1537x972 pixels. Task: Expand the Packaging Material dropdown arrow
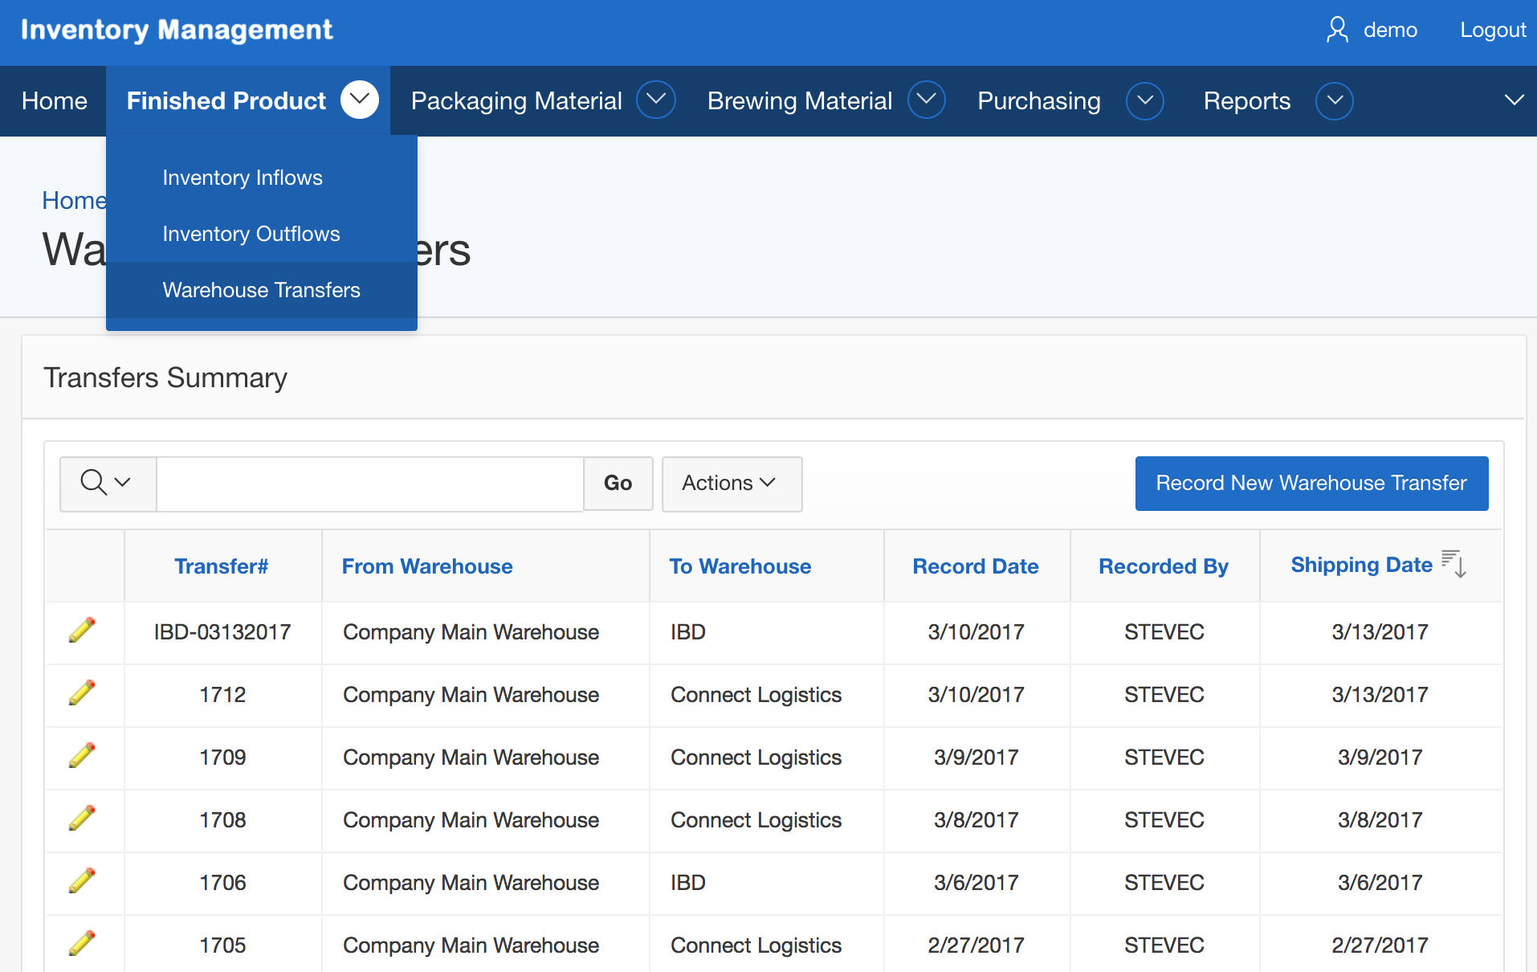pyautogui.click(x=656, y=100)
